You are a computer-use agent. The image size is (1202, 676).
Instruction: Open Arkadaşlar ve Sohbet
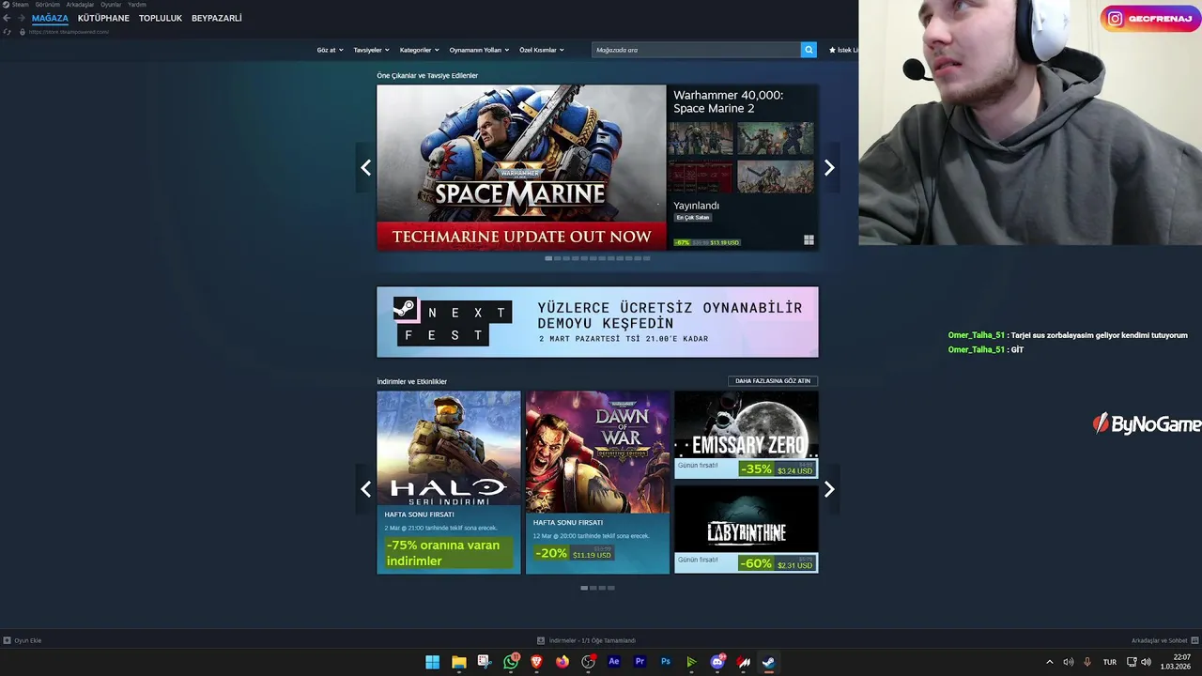tap(1164, 640)
